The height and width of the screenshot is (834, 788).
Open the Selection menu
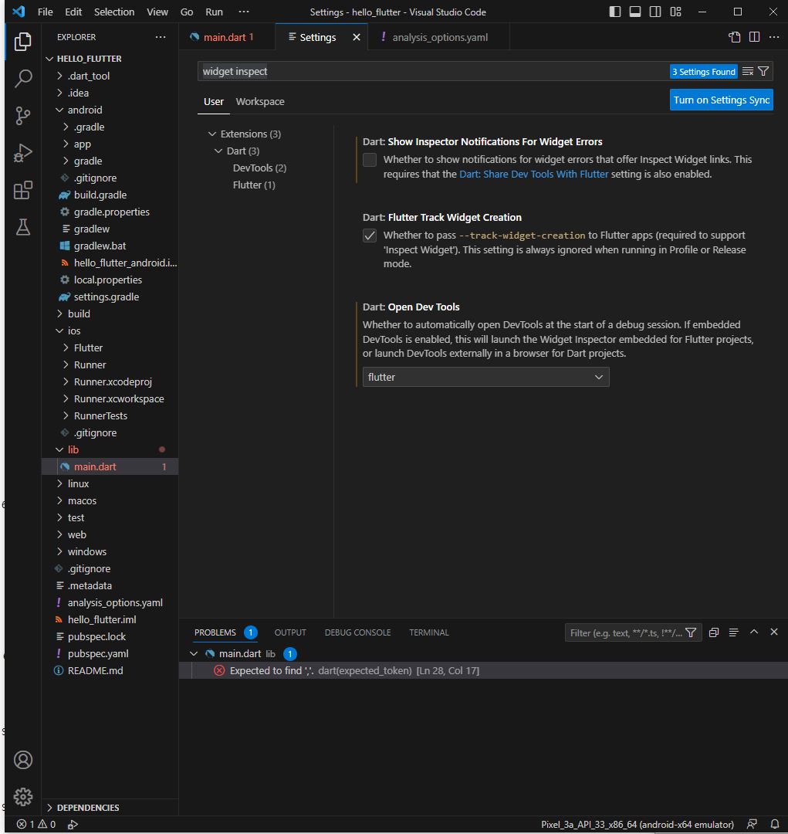click(114, 12)
